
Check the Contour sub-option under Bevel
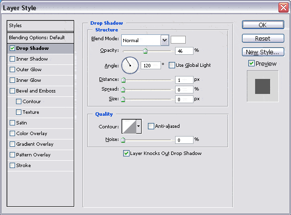click(x=18, y=102)
